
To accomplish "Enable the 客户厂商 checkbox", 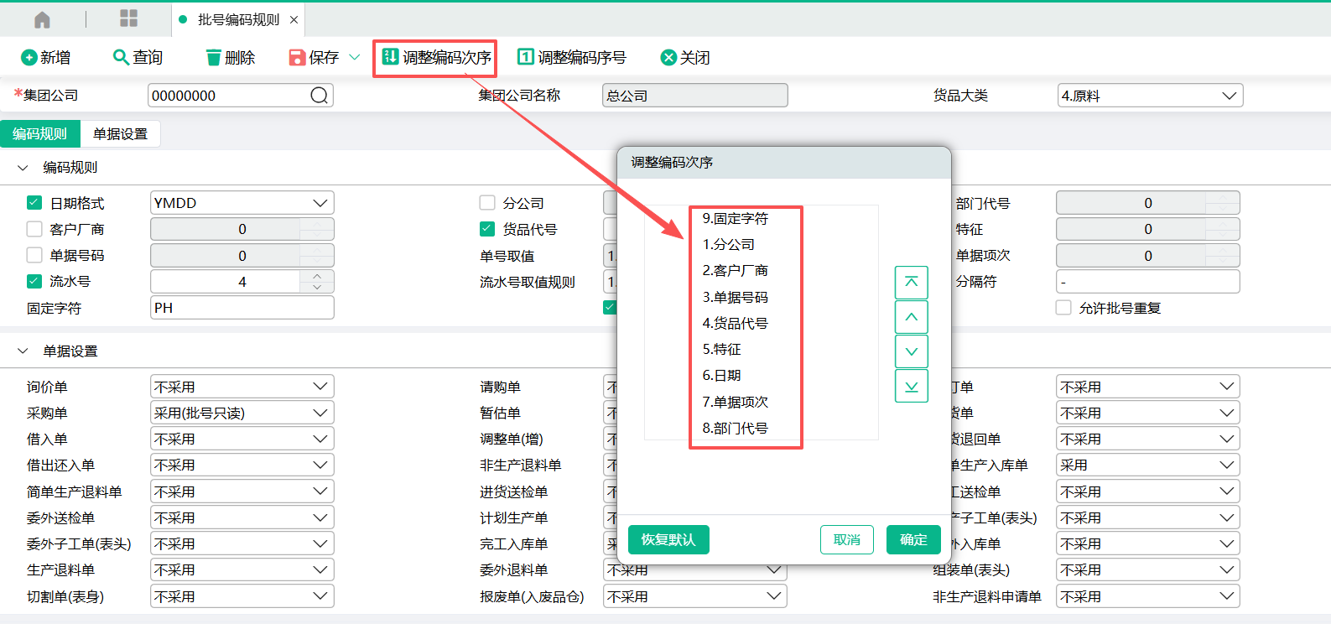I will [x=34, y=229].
